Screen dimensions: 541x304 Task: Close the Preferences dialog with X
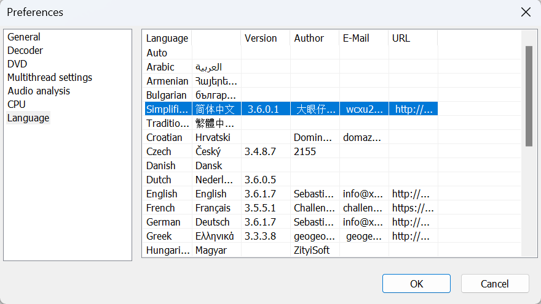526,12
